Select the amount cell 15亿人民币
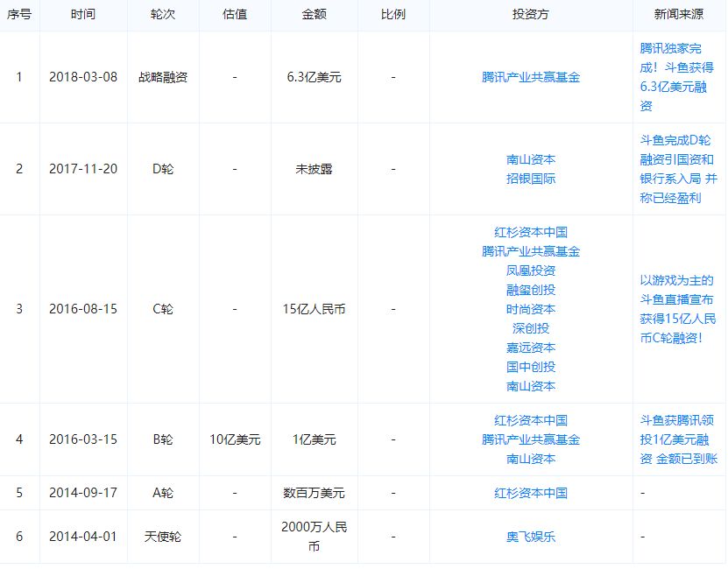 (x=315, y=309)
